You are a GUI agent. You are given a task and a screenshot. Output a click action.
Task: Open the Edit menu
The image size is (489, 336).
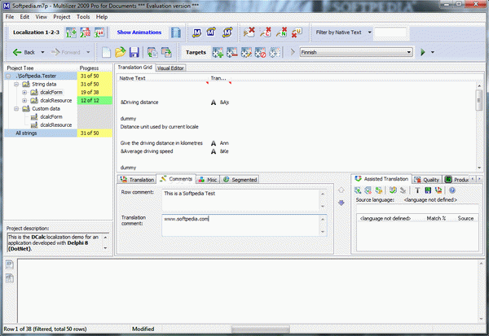pyautogui.click(x=24, y=17)
